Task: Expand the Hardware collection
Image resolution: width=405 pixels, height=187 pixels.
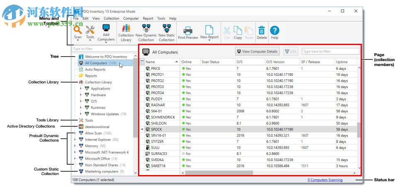Action: [80, 95]
